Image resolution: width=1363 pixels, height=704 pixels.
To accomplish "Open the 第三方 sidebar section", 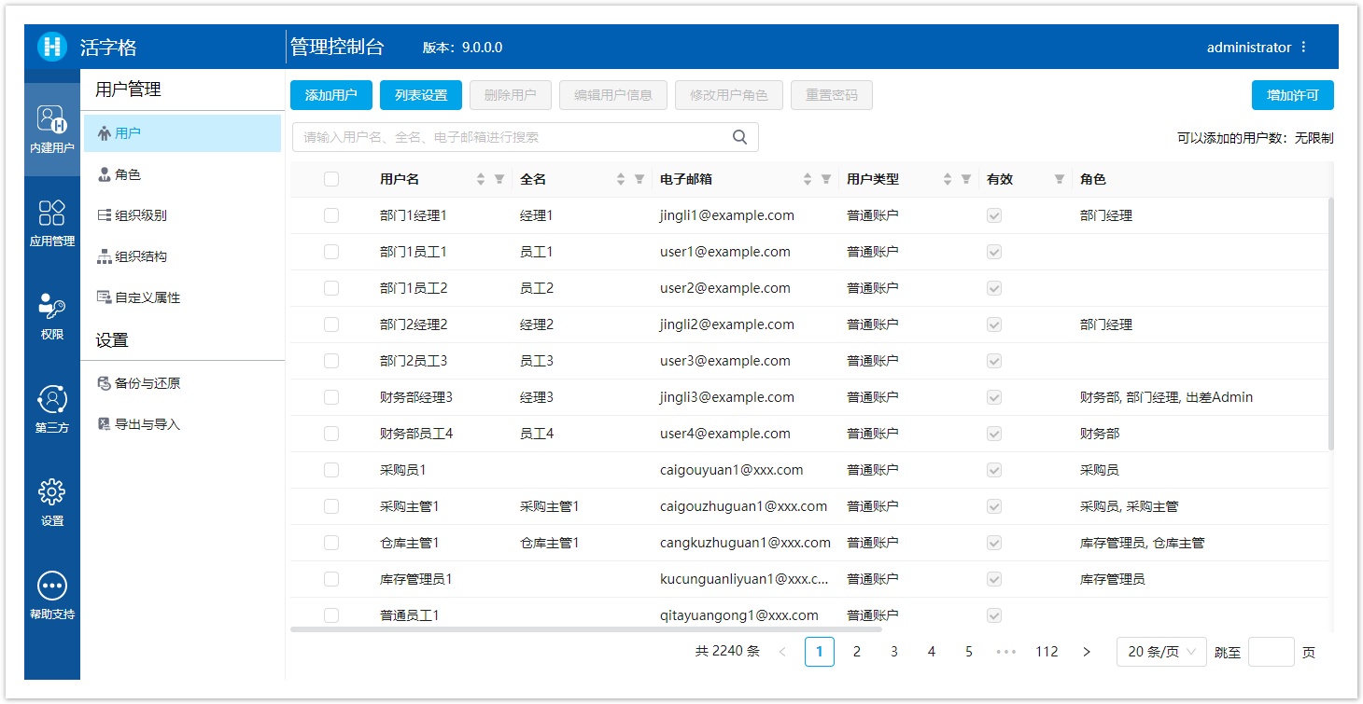I will pyautogui.click(x=52, y=409).
